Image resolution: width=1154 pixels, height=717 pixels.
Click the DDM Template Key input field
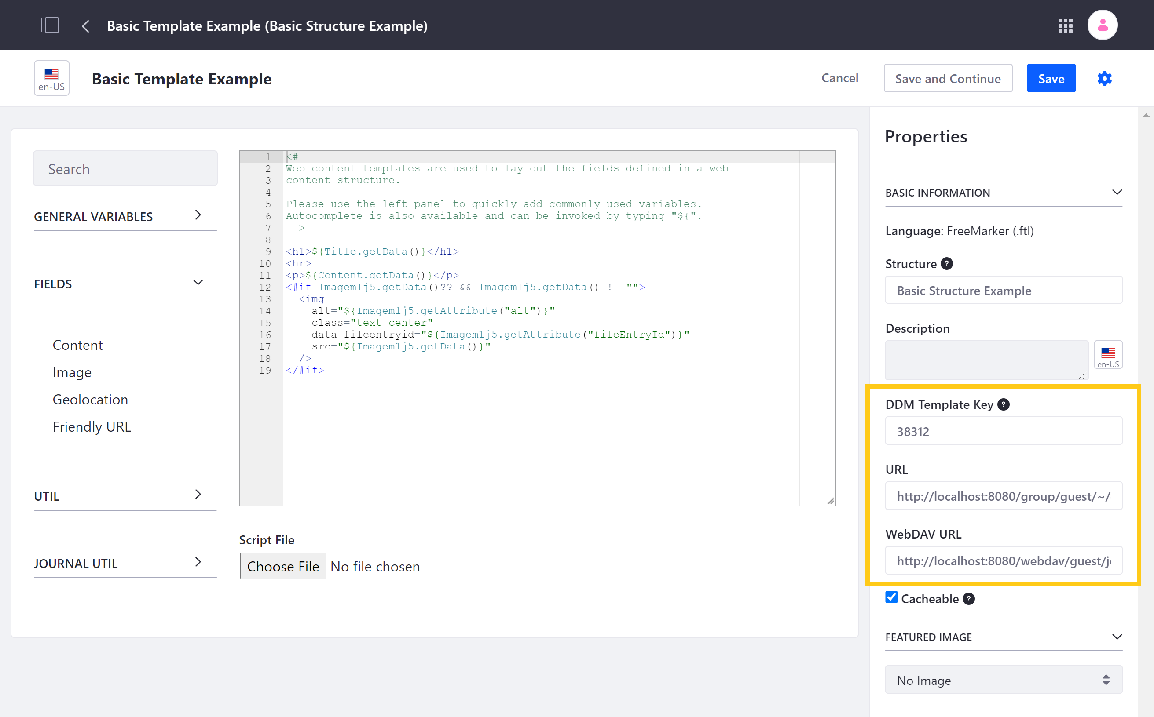(x=1003, y=430)
